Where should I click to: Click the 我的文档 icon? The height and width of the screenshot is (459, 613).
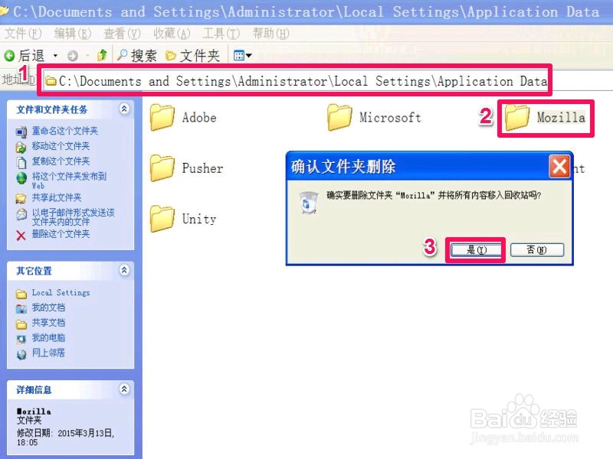(x=21, y=309)
